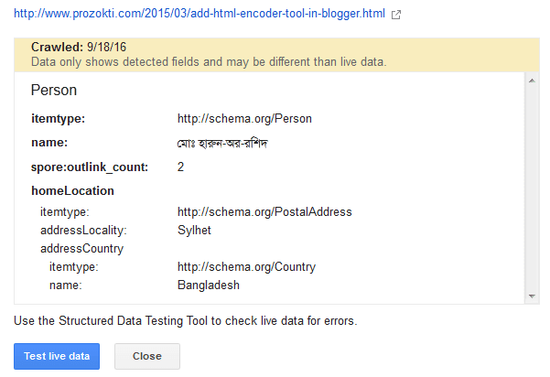This screenshot has width=550, height=377.
Task: Close the structured data dialog
Action: coord(146,356)
